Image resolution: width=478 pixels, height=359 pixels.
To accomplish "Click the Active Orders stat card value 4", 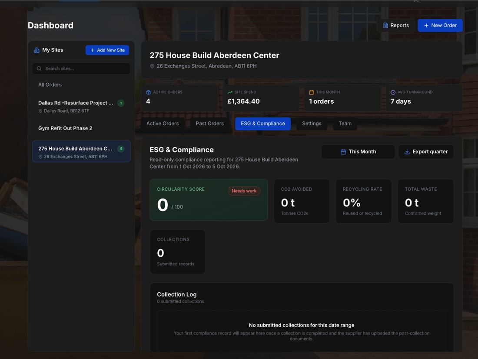I will click(x=148, y=101).
